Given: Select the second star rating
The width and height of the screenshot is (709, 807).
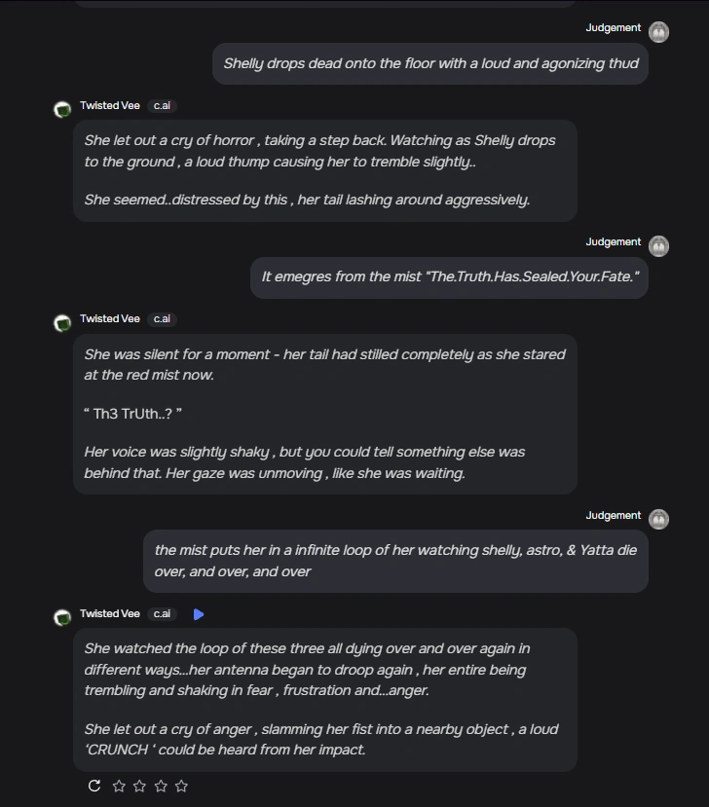Looking at the screenshot, I should 138,786.
